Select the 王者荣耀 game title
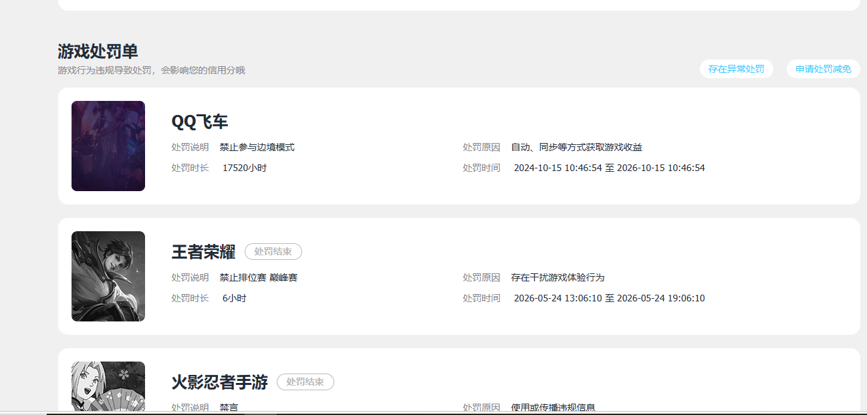 point(203,252)
